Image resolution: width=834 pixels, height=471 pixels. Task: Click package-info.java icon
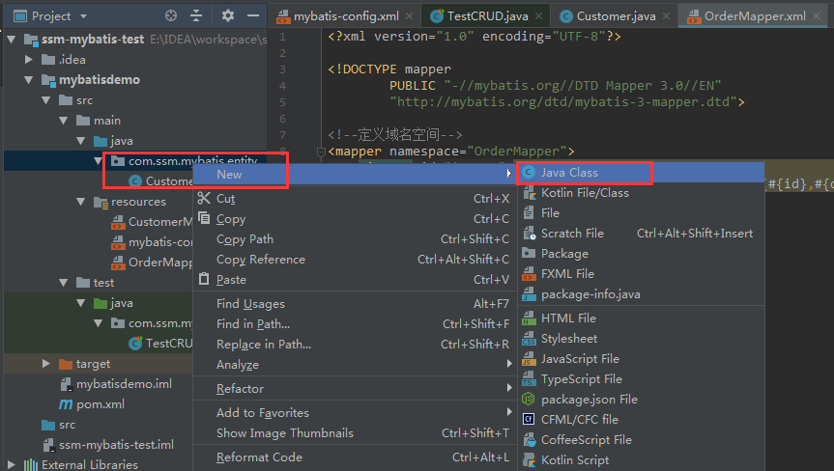pyautogui.click(x=529, y=294)
